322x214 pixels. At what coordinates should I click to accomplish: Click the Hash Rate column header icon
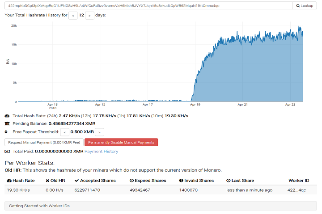click(9, 181)
